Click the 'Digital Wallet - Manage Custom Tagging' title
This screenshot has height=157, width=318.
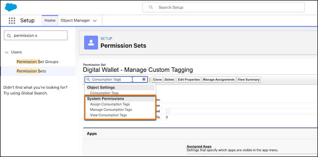138,70
